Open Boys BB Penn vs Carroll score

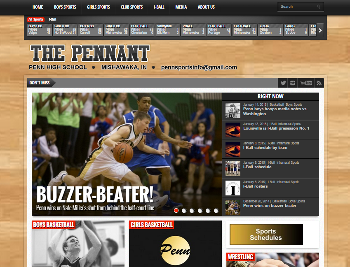click(91, 30)
